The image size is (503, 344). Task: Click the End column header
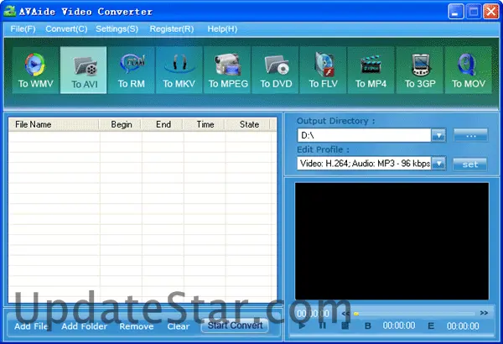[x=162, y=124]
